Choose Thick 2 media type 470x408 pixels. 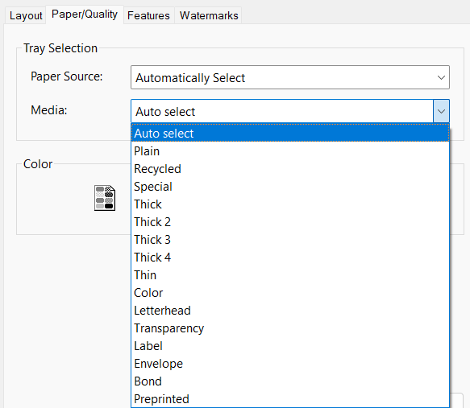coord(290,222)
